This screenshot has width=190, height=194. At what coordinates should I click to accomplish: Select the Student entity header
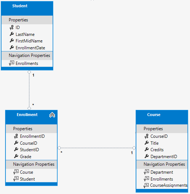coord(27,8)
